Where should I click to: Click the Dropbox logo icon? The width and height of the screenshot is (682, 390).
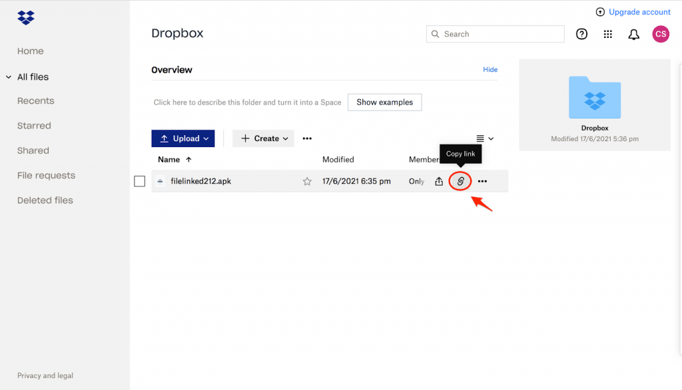pos(26,18)
